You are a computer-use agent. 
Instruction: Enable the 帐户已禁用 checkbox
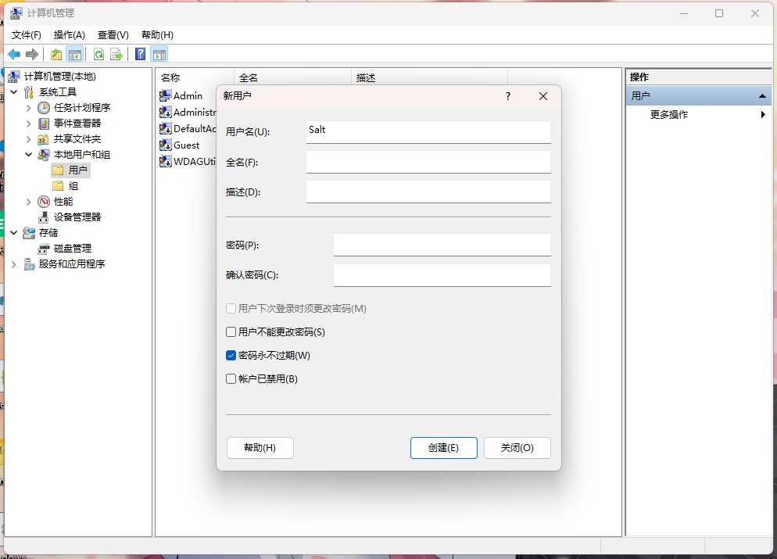coord(231,379)
